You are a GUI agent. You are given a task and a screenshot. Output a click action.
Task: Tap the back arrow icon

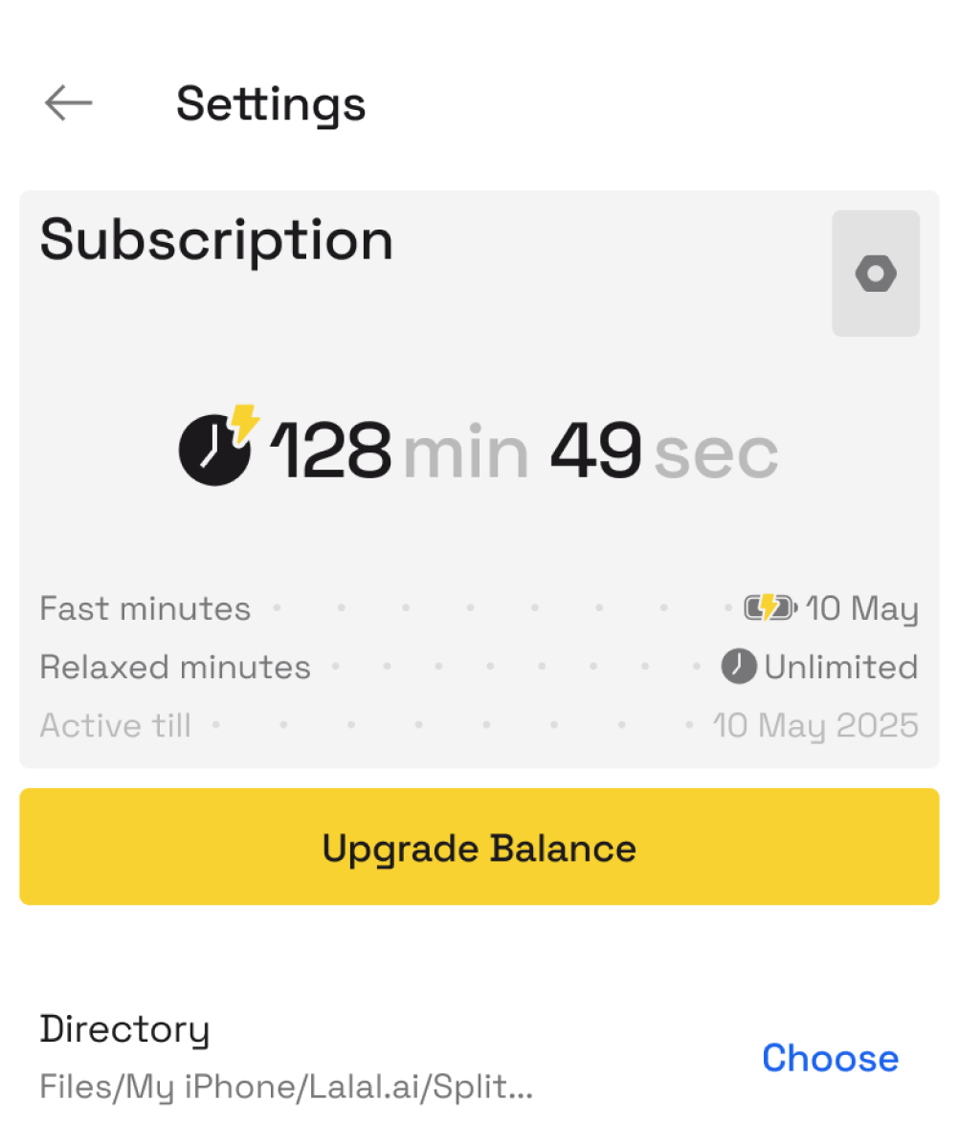[x=68, y=102]
